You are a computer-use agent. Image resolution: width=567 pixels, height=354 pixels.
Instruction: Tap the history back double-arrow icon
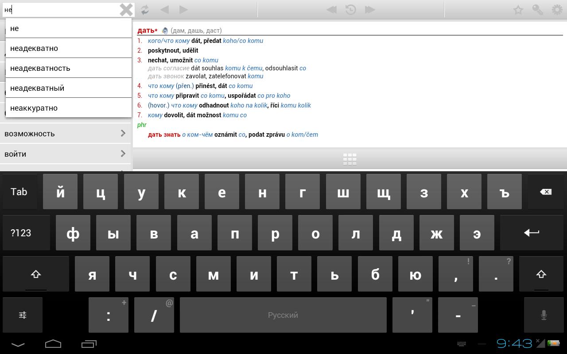click(x=331, y=9)
